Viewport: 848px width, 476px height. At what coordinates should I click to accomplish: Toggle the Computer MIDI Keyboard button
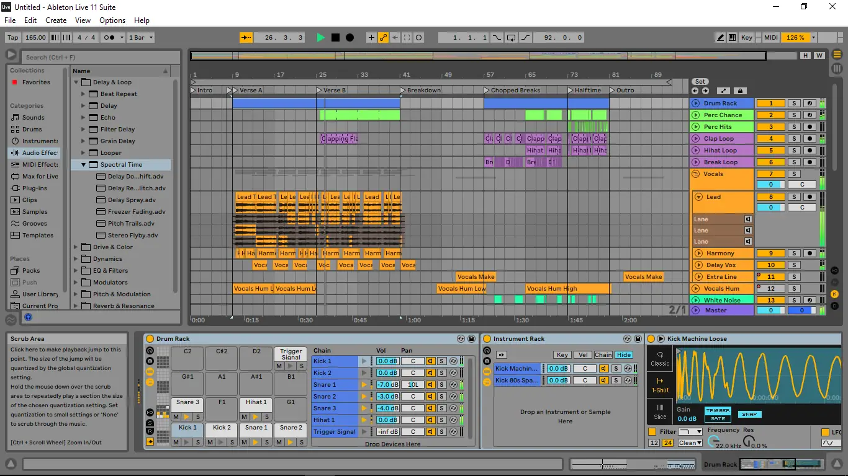coord(733,38)
